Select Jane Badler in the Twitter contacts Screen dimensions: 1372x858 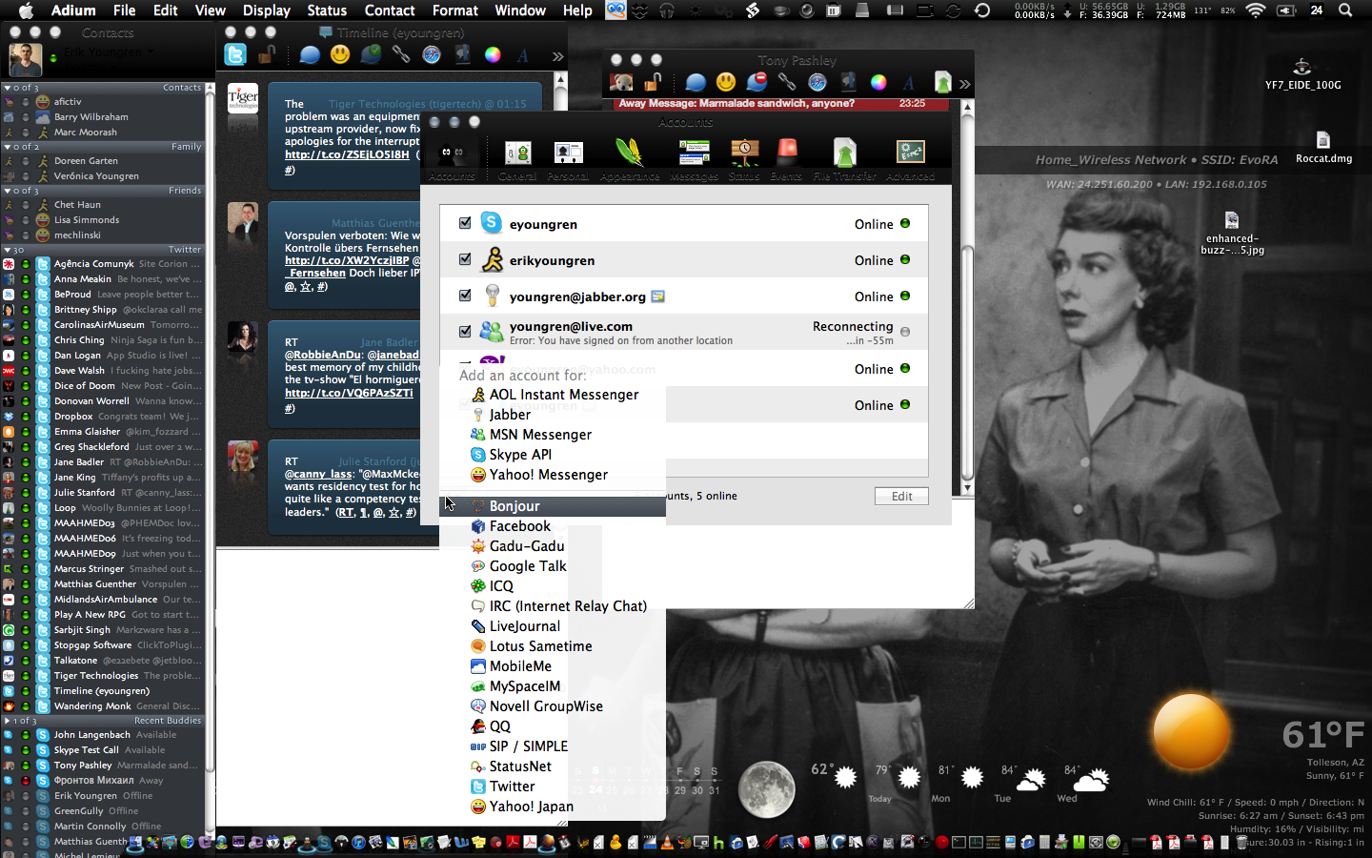click(102, 462)
